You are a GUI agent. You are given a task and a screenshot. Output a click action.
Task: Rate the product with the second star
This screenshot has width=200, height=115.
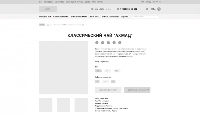102,43
